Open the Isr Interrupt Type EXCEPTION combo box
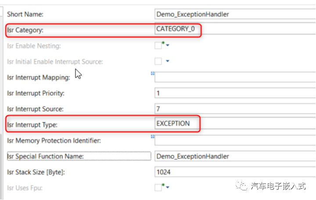The height and width of the screenshot is (200, 316). [235, 123]
